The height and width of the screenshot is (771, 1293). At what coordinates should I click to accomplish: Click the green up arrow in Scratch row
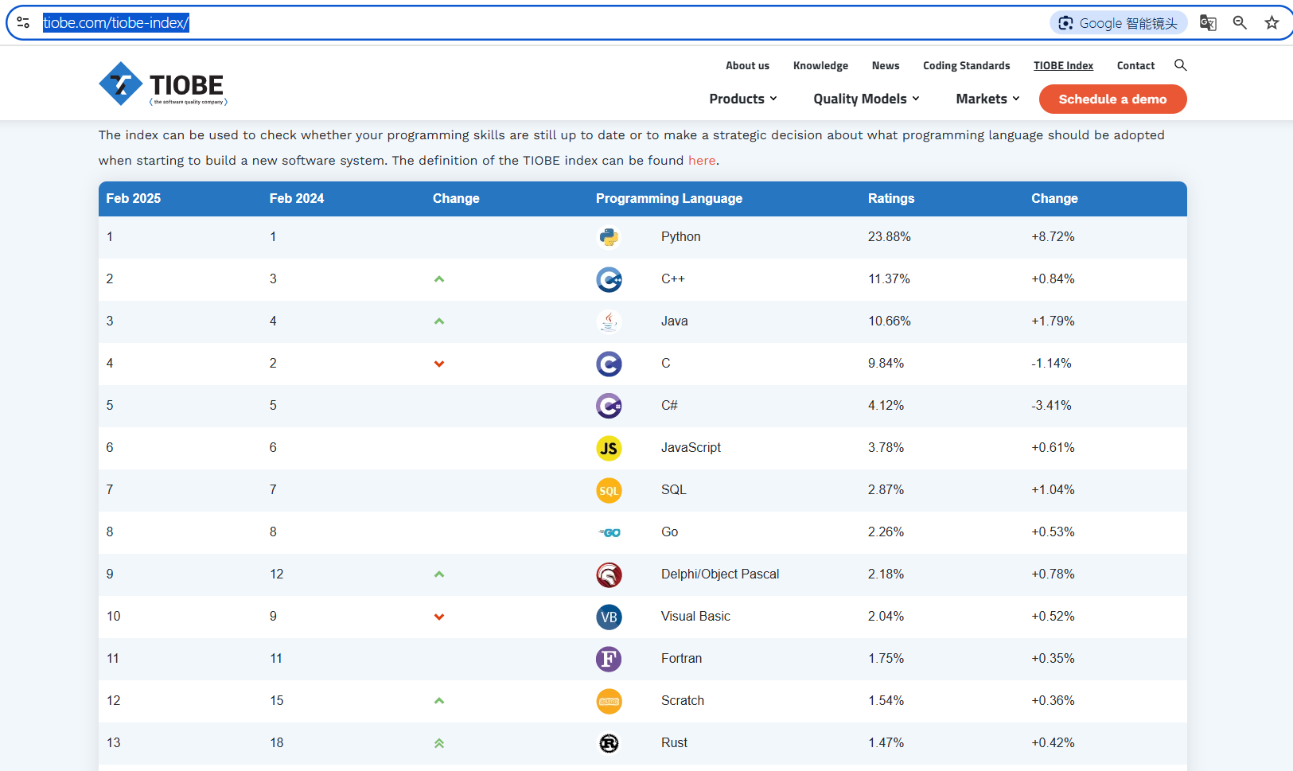[439, 701]
